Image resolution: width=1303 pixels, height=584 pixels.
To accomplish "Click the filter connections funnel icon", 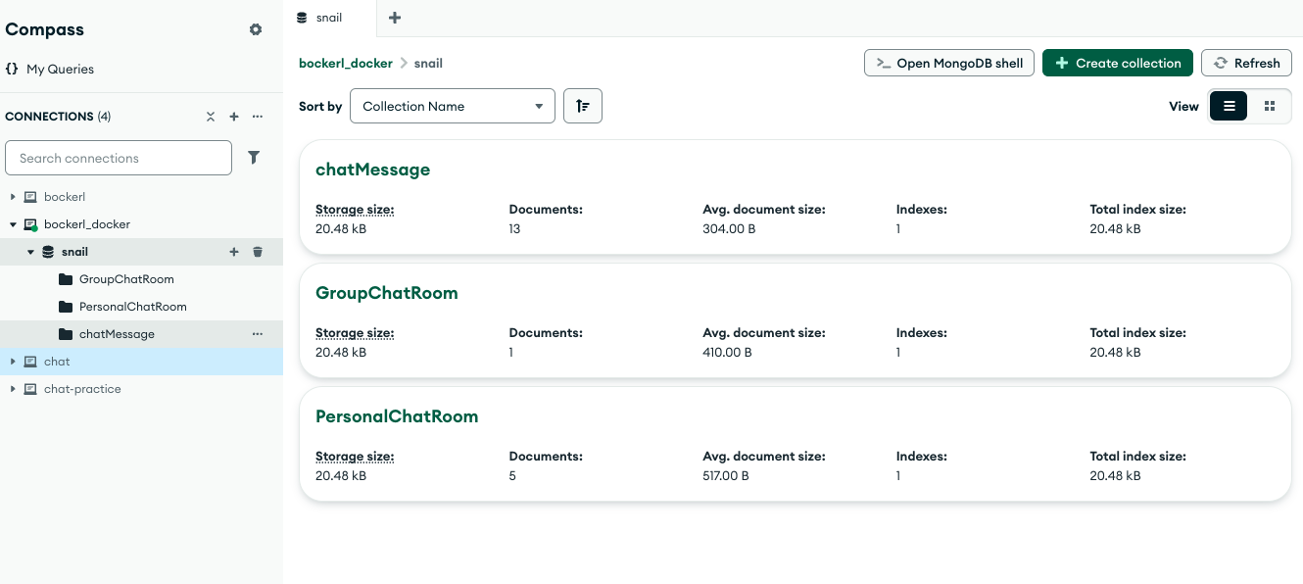I will coord(254,158).
